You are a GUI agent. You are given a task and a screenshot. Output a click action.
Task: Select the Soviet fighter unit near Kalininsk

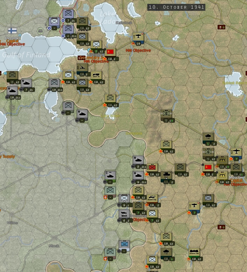tap(138, 37)
